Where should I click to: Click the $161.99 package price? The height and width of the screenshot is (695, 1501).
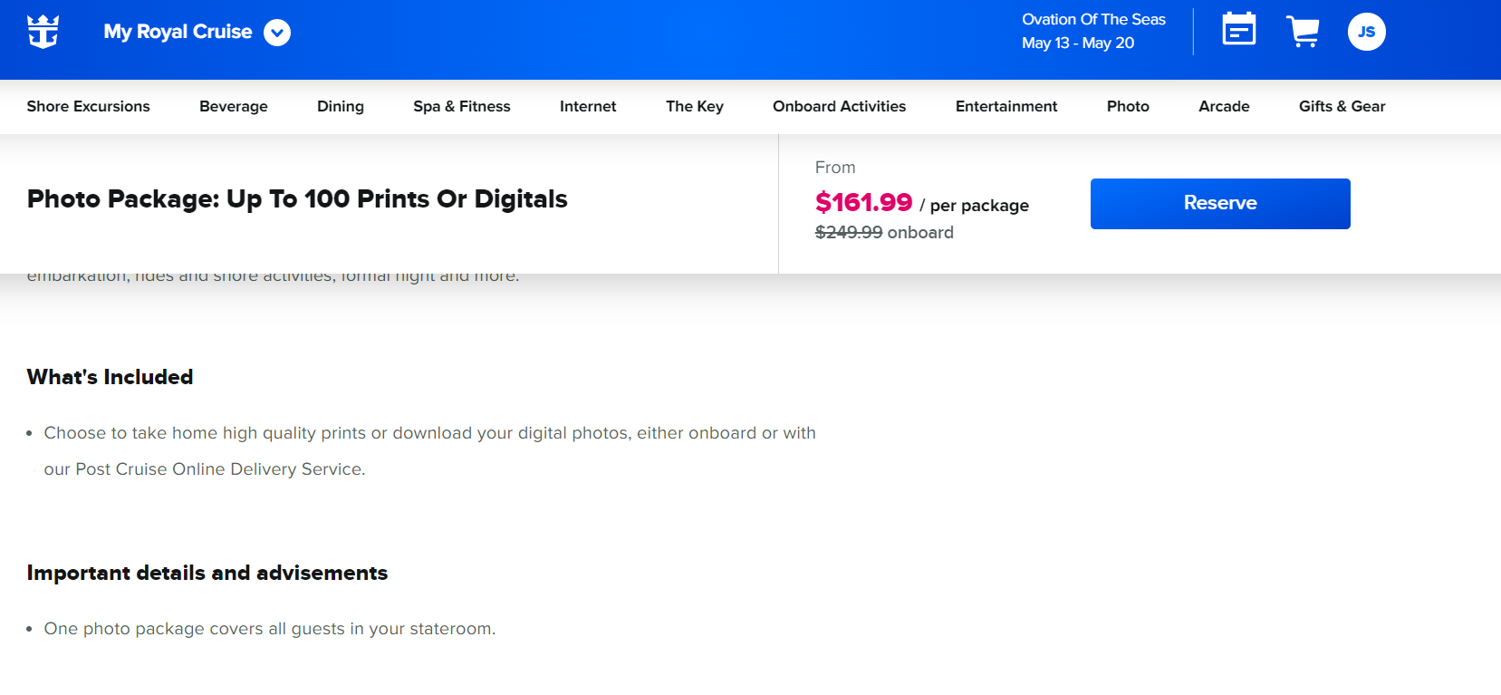pos(863,202)
